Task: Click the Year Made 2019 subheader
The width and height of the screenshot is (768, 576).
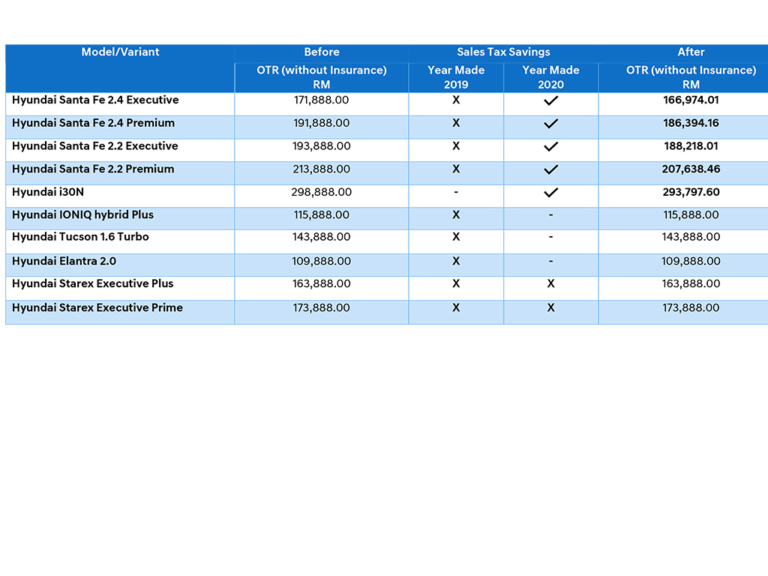Action: click(x=456, y=77)
